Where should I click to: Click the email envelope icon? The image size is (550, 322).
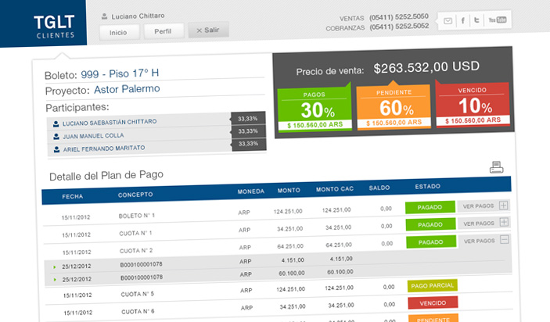click(448, 21)
